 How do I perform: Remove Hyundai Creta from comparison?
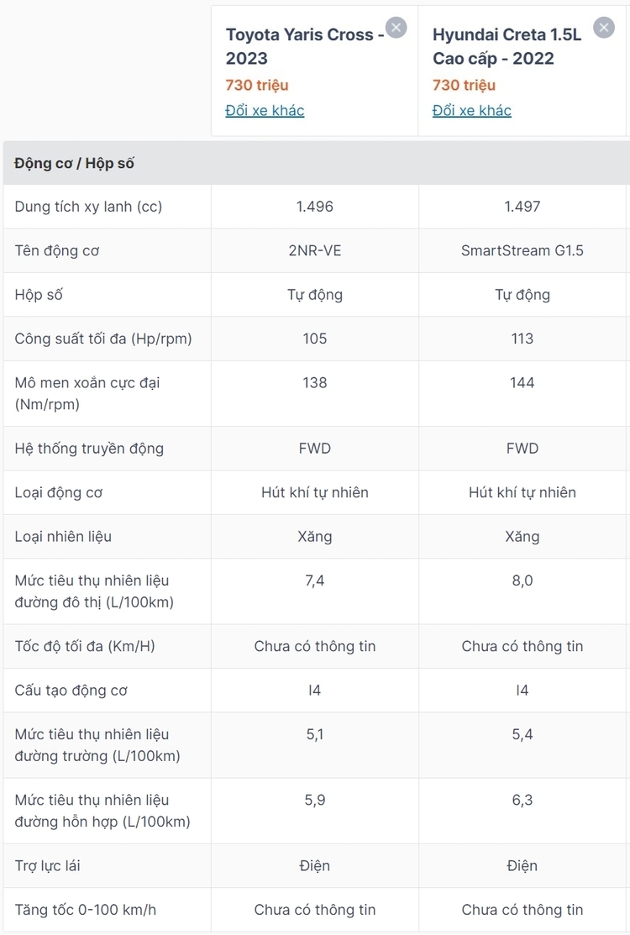(604, 28)
